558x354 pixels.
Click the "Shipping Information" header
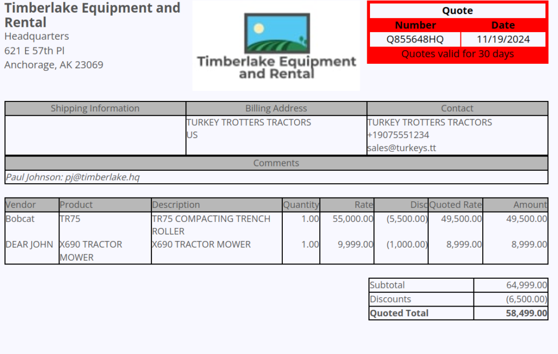[x=95, y=108]
